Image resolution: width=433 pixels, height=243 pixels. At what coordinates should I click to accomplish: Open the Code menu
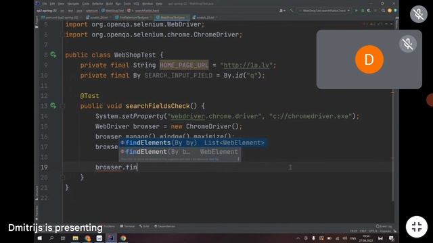(86, 4)
